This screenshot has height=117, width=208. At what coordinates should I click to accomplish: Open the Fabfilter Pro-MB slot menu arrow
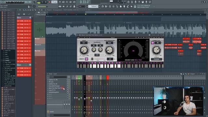tap(48, 80)
